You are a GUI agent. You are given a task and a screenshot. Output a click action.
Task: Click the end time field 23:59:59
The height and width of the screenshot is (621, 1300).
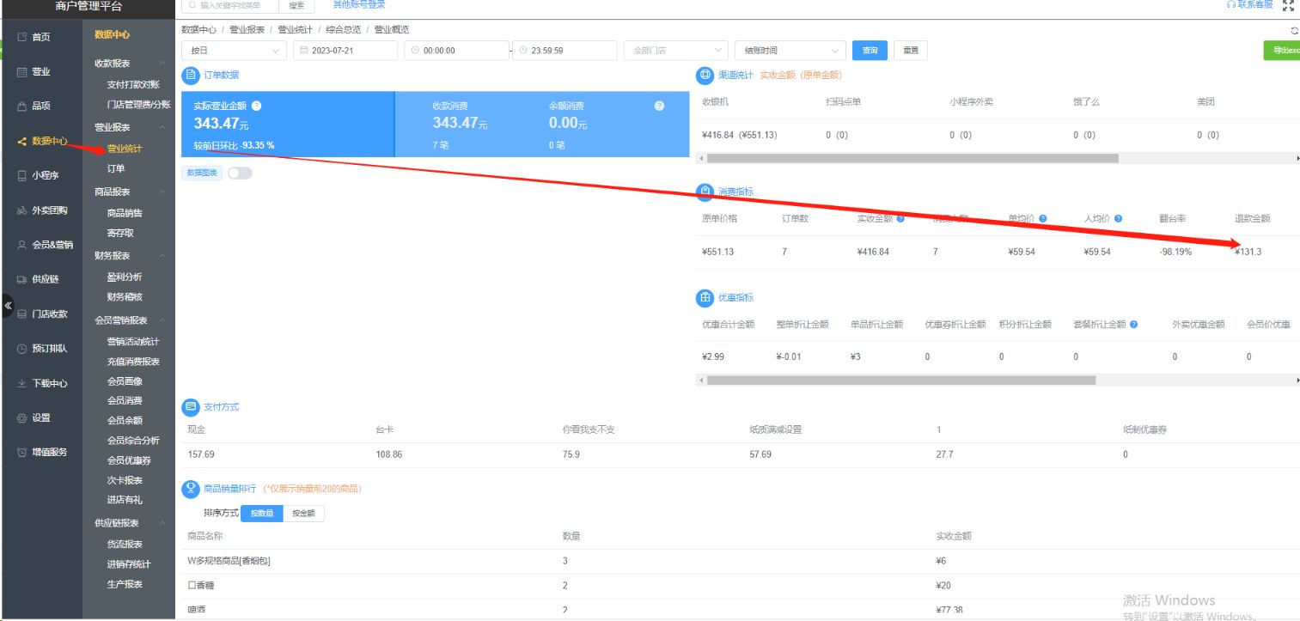[x=565, y=51]
